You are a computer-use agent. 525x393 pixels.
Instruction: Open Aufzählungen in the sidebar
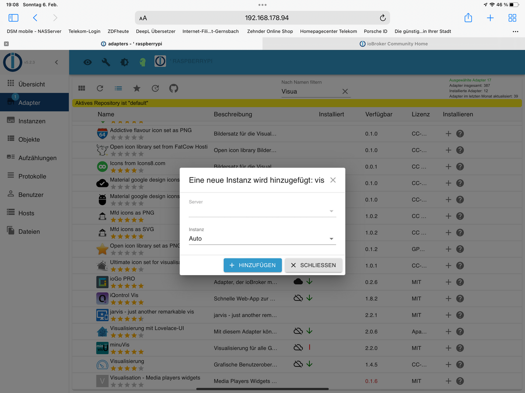(x=35, y=158)
